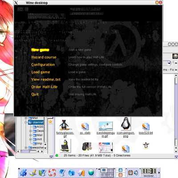Click the X icon in Wine desktop titlebar
The width and height of the screenshot is (178, 178).
pyautogui.click(x=16, y=3)
